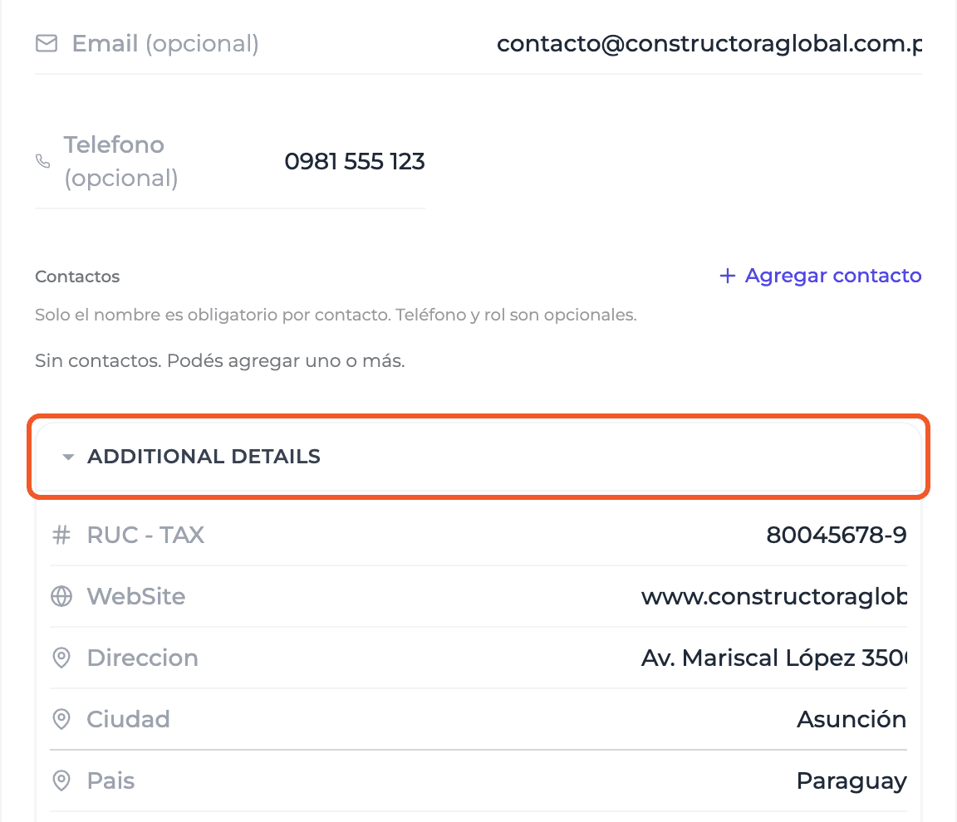Click the Email (opcional) label

coord(165,44)
